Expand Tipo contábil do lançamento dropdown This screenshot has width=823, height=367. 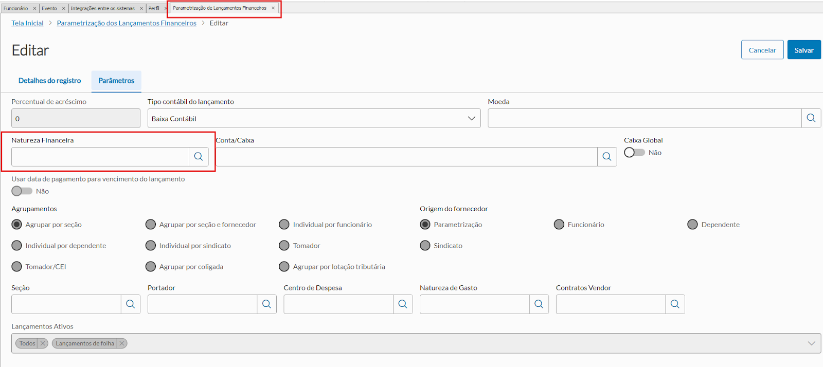[471, 118]
